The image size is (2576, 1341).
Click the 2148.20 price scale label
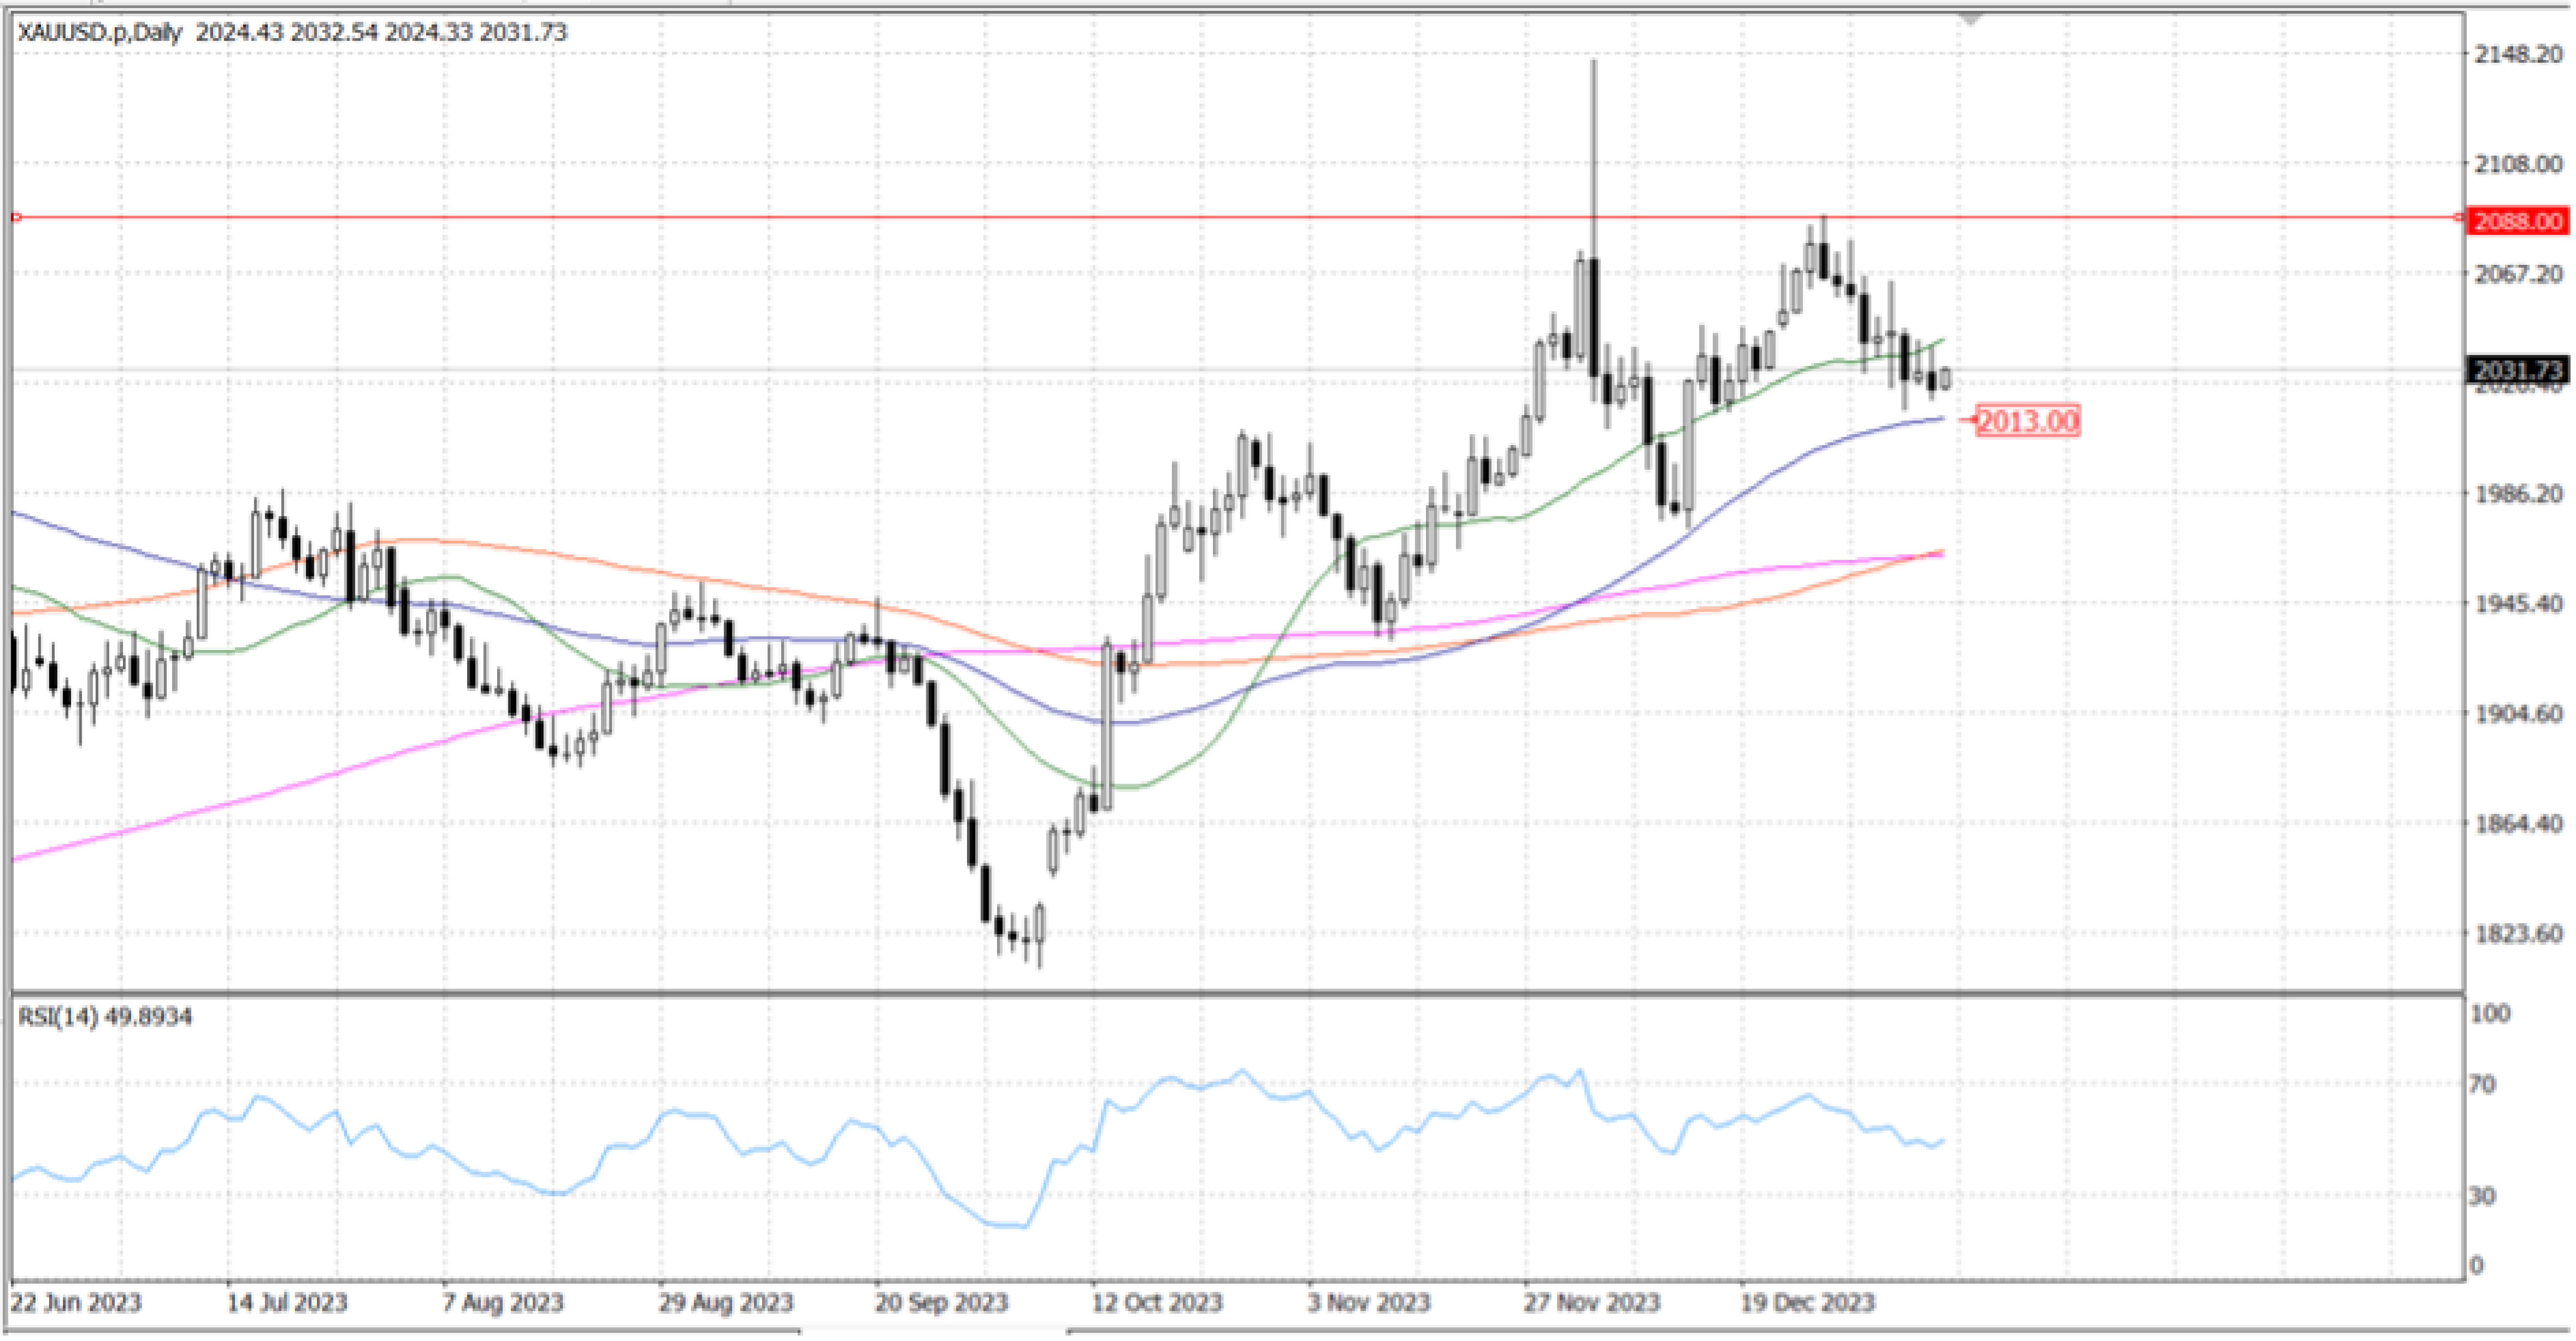coord(2517,55)
